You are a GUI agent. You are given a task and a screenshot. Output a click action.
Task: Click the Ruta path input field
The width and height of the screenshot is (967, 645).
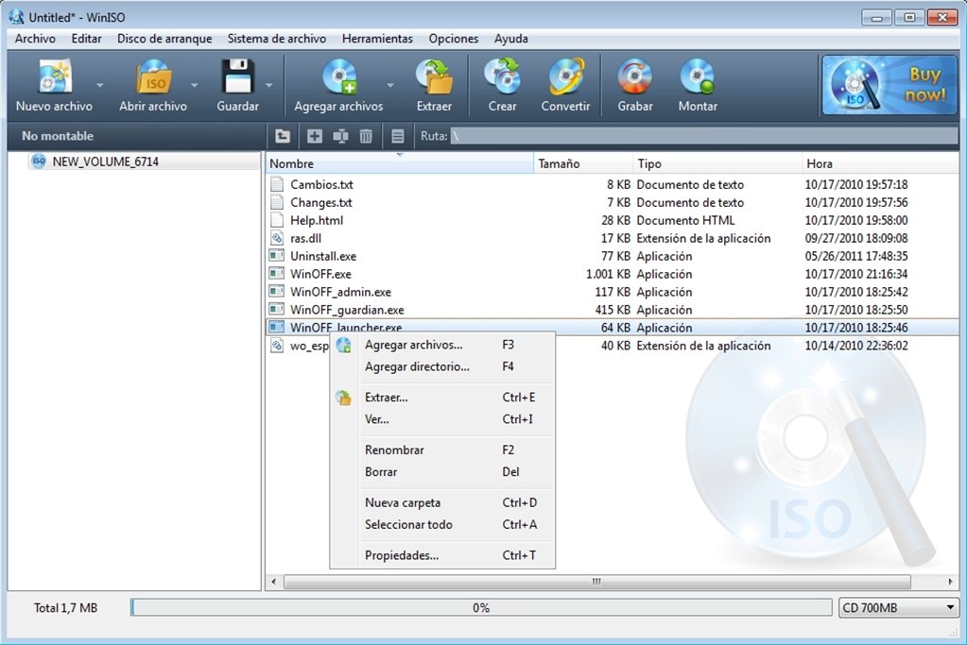[703, 136]
